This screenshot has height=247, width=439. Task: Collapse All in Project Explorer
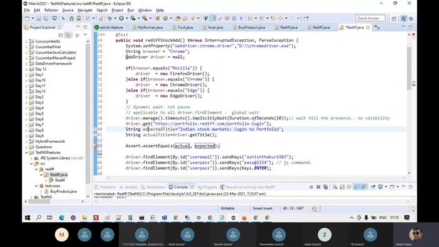tap(61, 35)
